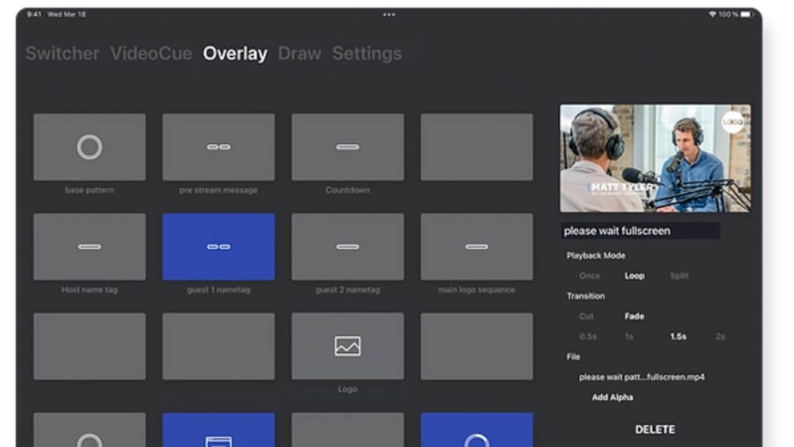
Task: Choose Split playback mode
Action: click(679, 275)
